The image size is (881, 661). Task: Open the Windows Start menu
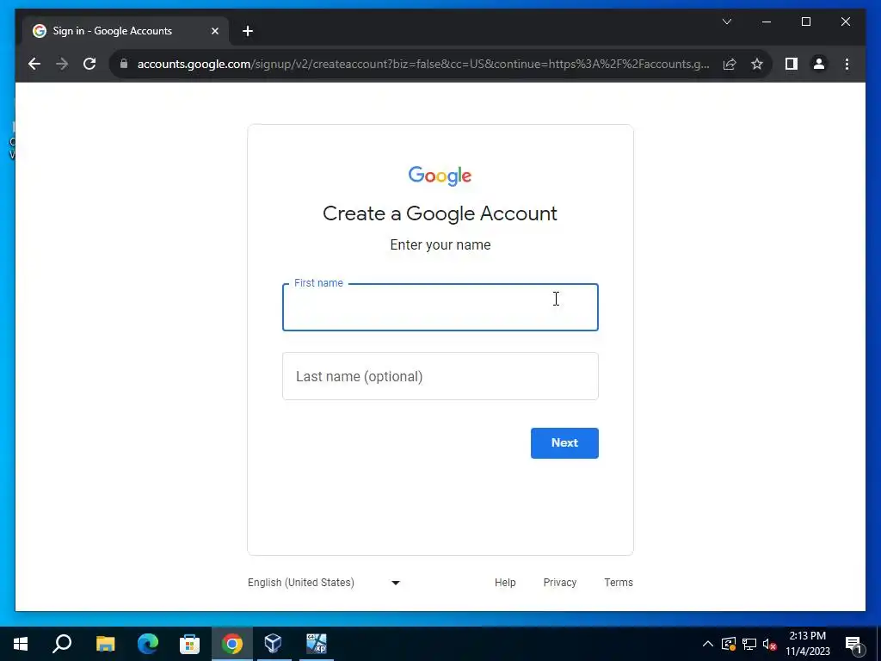[21, 644]
